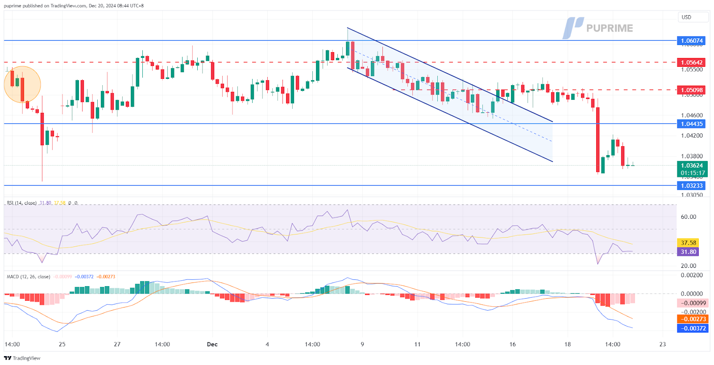Screen dimensions: 714x365
Task: Click the countdown timer 01:15:17
Action: (x=692, y=173)
